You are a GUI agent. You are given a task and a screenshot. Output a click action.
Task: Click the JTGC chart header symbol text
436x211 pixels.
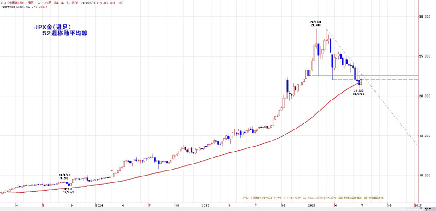[x=4, y=2]
